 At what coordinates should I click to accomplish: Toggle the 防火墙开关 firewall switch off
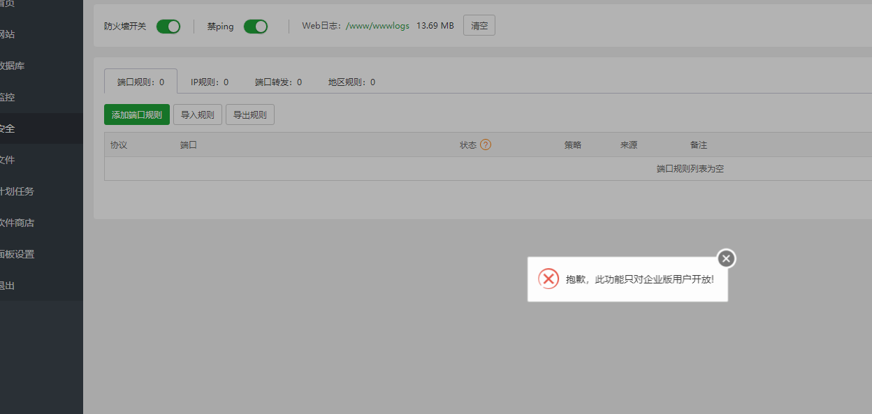168,26
